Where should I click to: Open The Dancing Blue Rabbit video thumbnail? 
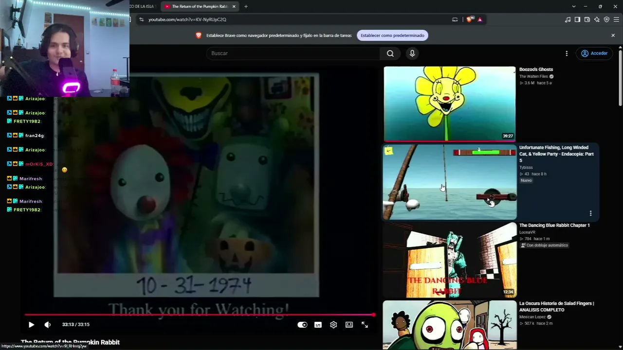click(x=450, y=260)
